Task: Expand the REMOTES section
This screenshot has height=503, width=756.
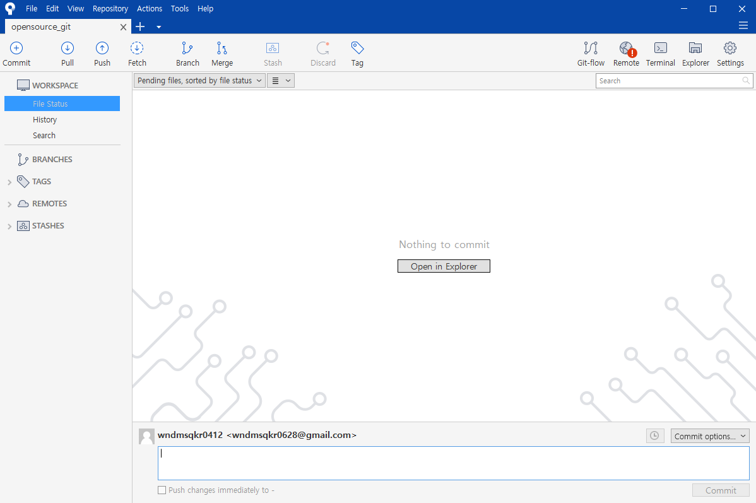Action: (x=9, y=204)
